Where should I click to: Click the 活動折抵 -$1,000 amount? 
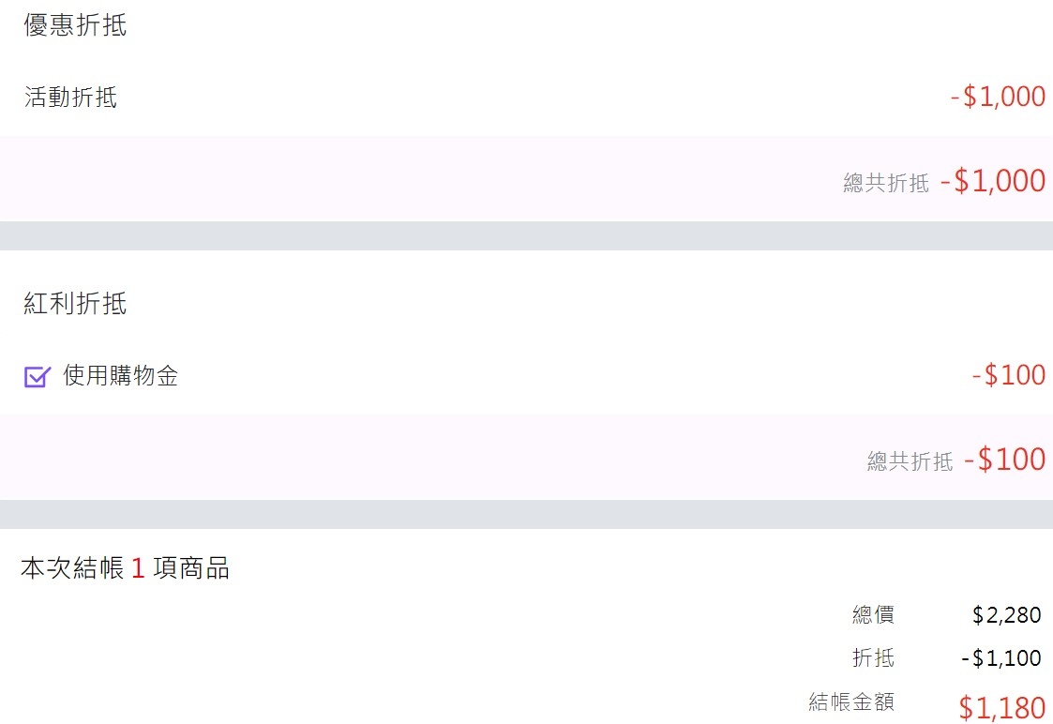coord(998,97)
